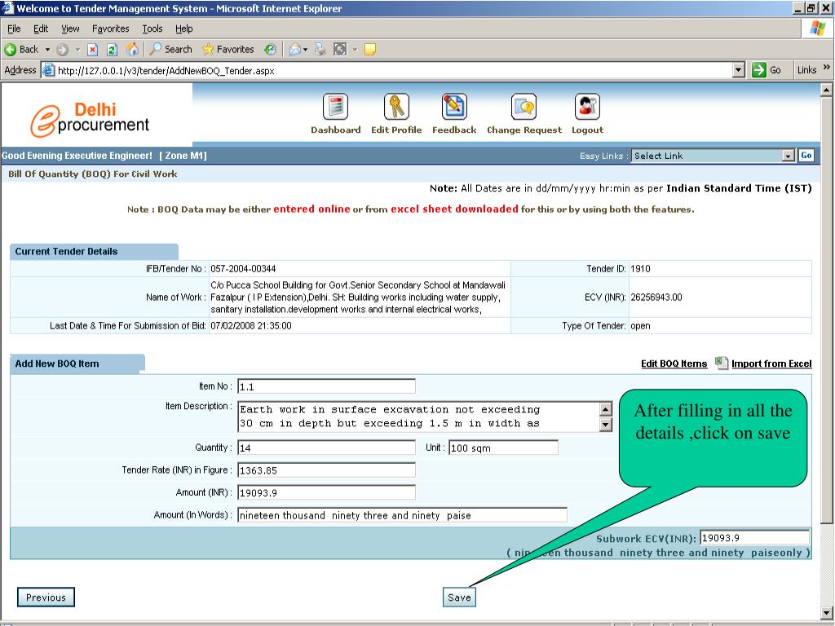Open the Mail toolbar icon
The image size is (835, 626).
click(x=295, y=50)
